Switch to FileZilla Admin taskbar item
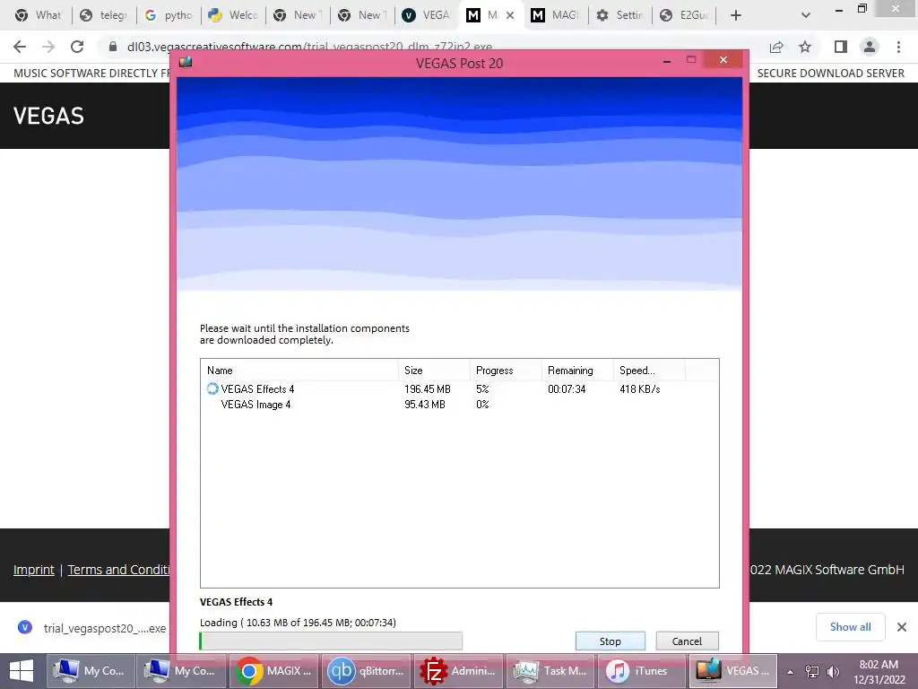The width and height of the screenshot is (918, 689). point(458,671)
